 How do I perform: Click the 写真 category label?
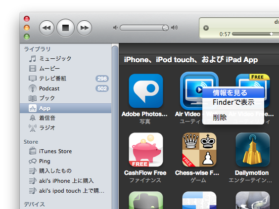pos(145,122)
